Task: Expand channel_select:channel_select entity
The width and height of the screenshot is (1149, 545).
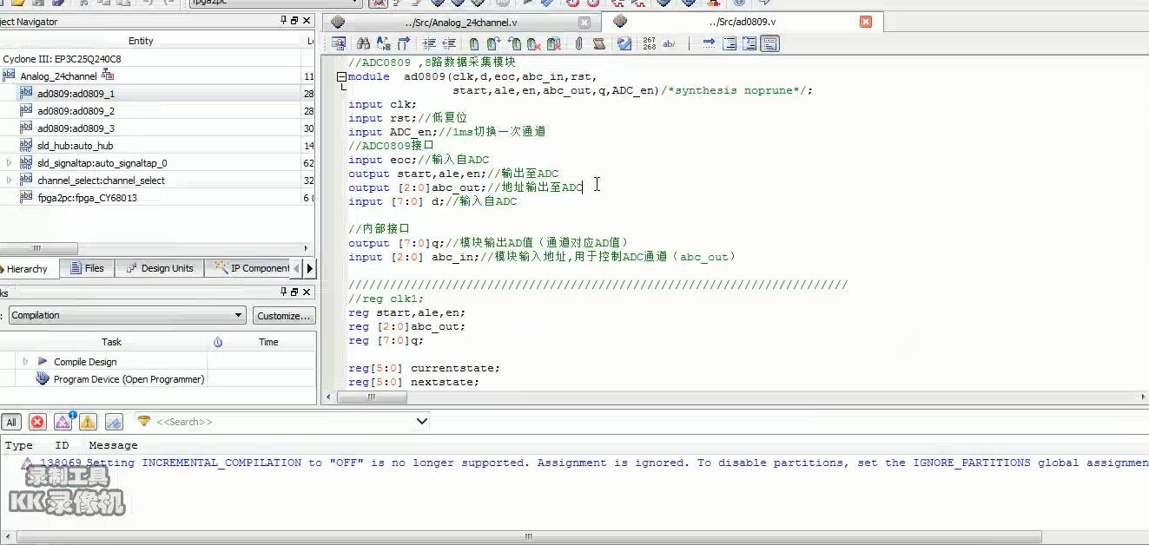Action: 9,181
